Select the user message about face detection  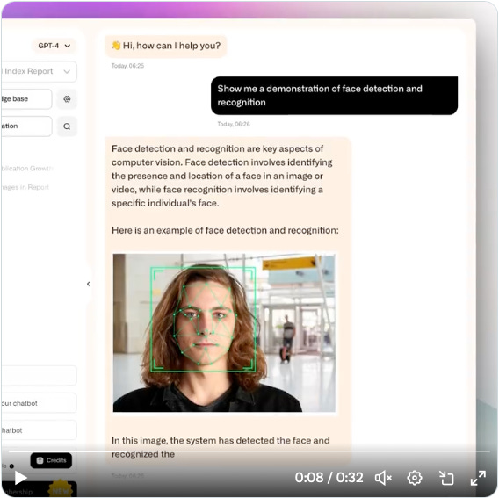pyautogui.click(x=334, y=96)
